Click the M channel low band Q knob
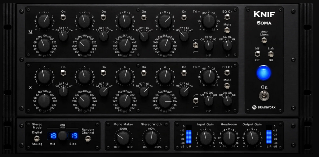This screenshot has width=319, height=157. 63,36
